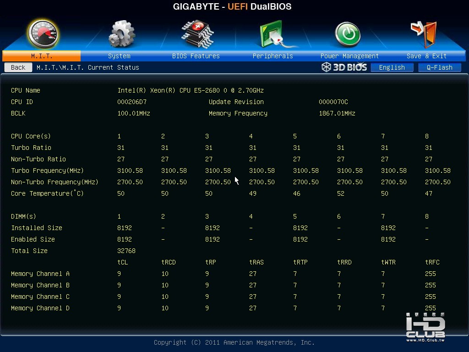Click the 3D BIOS logo

pos(344,67)
